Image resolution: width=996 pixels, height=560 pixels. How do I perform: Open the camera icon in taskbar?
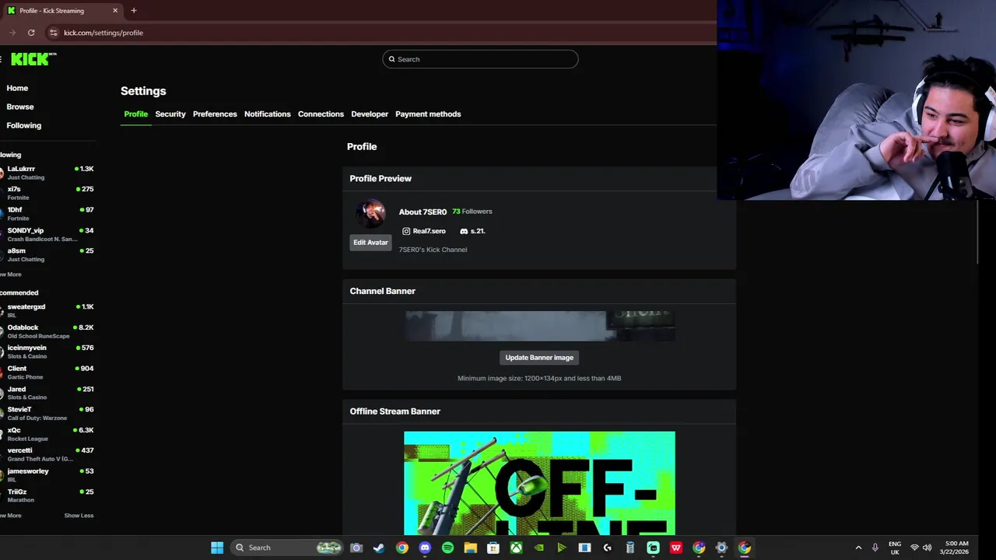(x=356, y=548)
